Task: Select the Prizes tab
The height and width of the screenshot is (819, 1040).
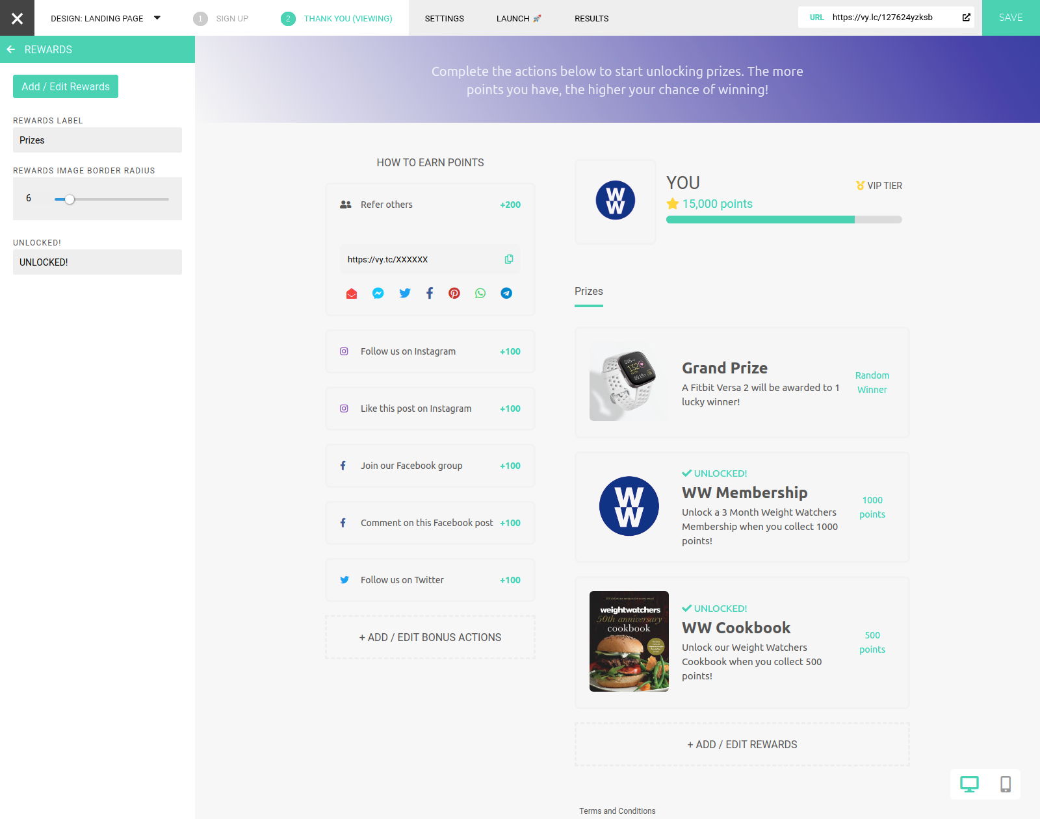Action: tap(589, 292)
